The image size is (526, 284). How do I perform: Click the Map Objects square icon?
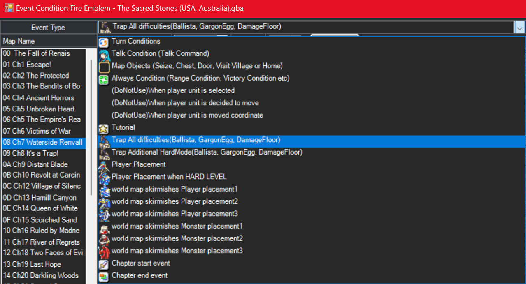click(104, 67)
